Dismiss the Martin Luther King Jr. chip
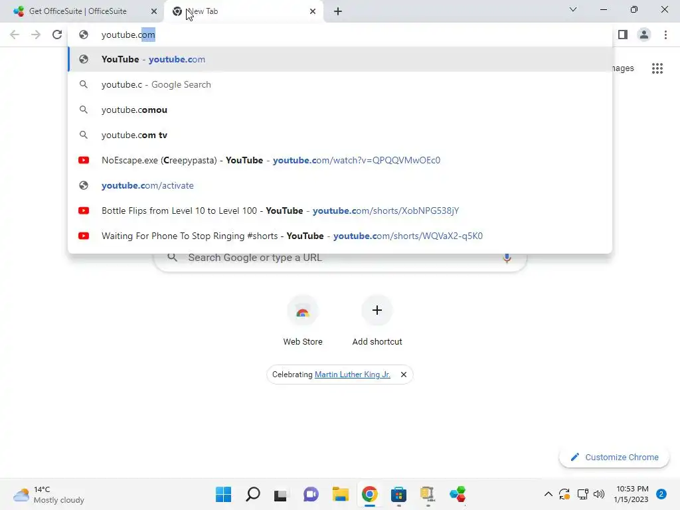 point(403,375)
